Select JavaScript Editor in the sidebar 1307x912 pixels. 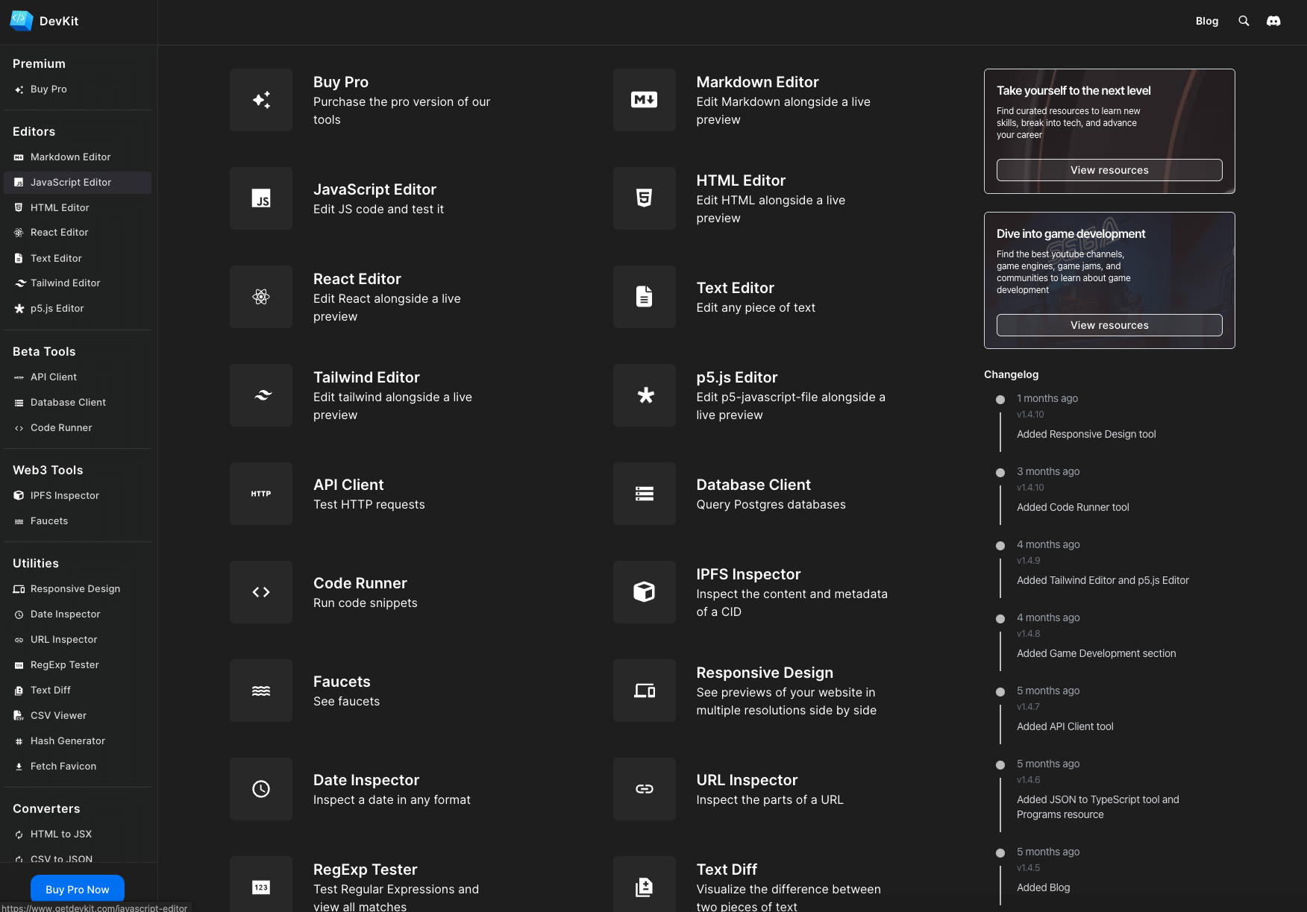(78, 183)
